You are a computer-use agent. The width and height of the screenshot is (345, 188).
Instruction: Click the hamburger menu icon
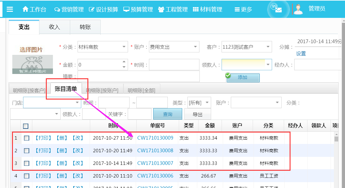pos(10,9)
